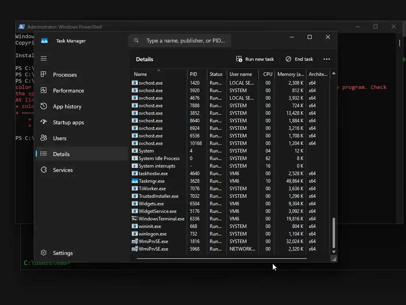Click the WmiPrvSE.exe icon for PID 5968
Image resolution: width=406 pixels, height=305 pixels.
point(135,249)
